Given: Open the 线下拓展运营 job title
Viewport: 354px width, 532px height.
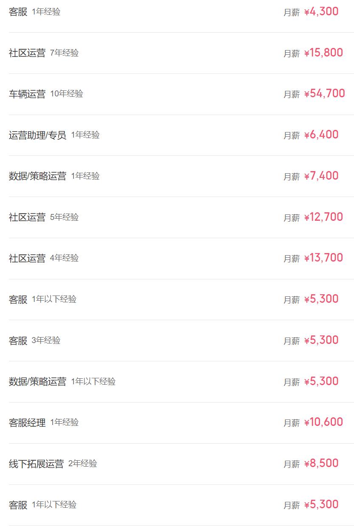Looking at the screenshot, I should point(36,464).
